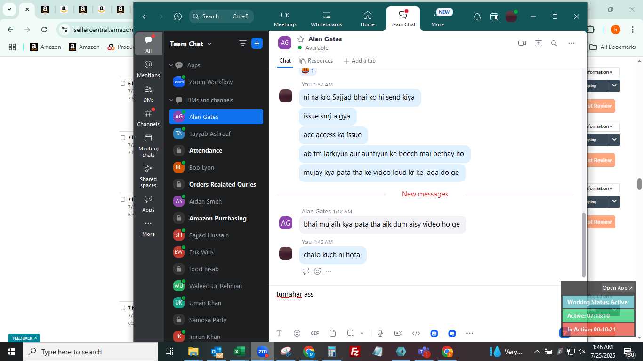Click the share screen icon in chat header
The width and height of the screenshot is (643, 361).
click(x=539, y=43)
